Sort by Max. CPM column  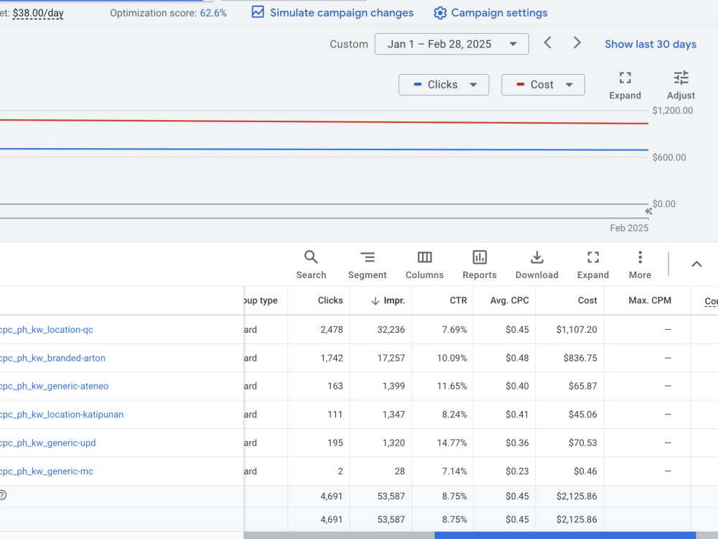point(650,300)
